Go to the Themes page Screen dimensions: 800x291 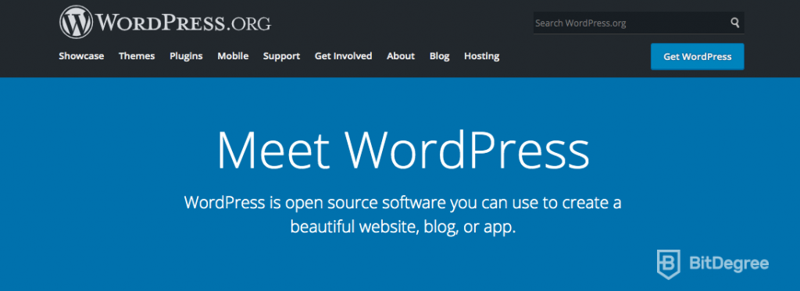(137, 56)
